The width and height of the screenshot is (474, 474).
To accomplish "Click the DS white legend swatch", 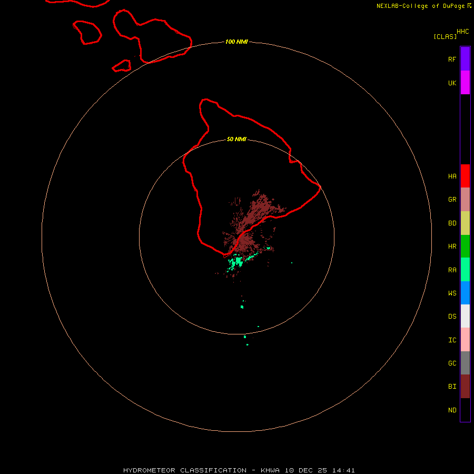I will (x=465, y=316).
